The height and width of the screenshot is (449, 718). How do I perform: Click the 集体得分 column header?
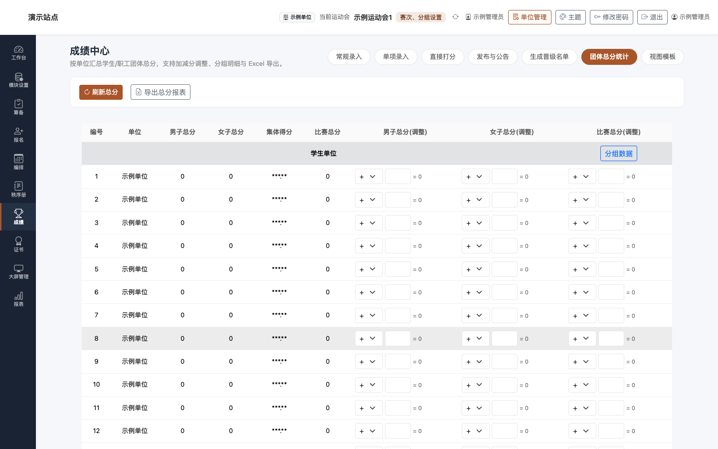click(x=279, y=132)
